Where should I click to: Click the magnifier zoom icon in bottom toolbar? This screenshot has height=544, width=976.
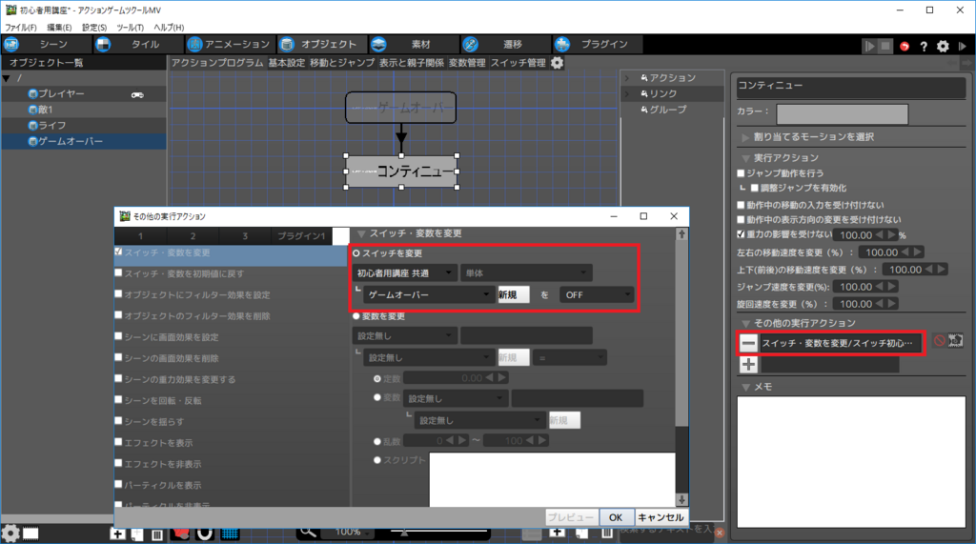308,533
